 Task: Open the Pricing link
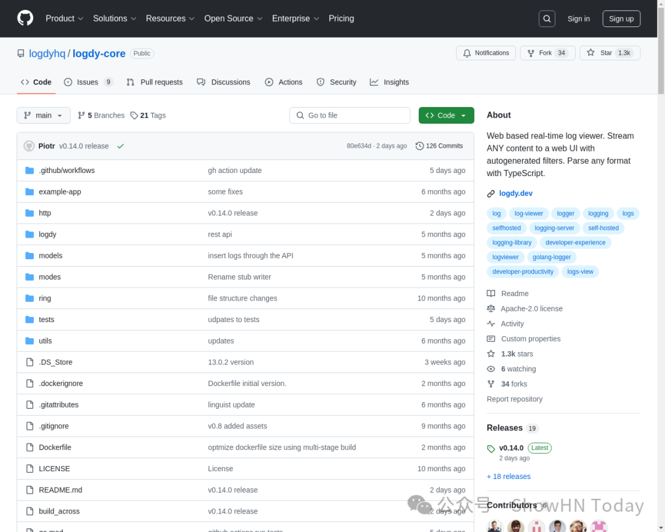click(x=341, y=18)
